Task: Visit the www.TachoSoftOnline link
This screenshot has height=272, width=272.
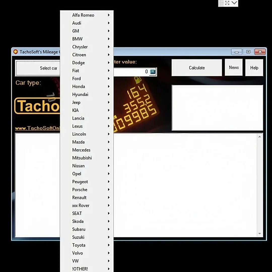Action: tap(38, 128)
